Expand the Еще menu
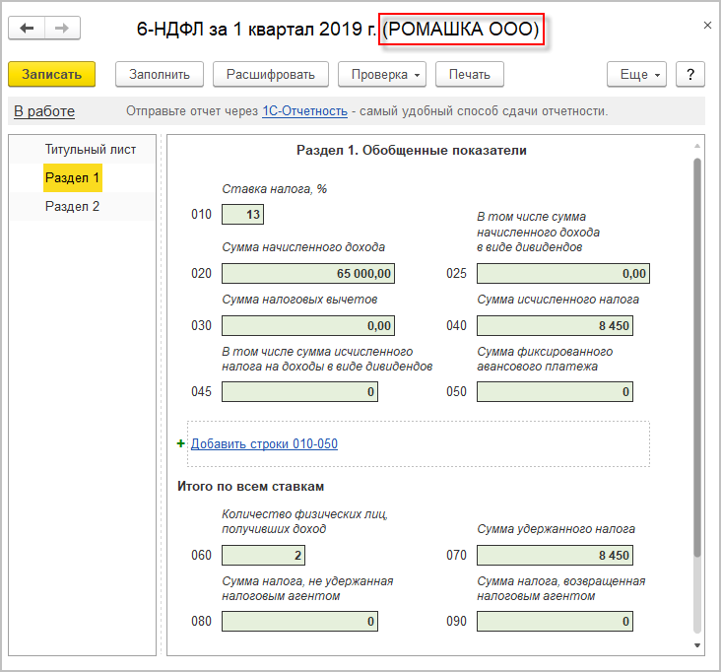The image size is (721, 672). [636, 74]
